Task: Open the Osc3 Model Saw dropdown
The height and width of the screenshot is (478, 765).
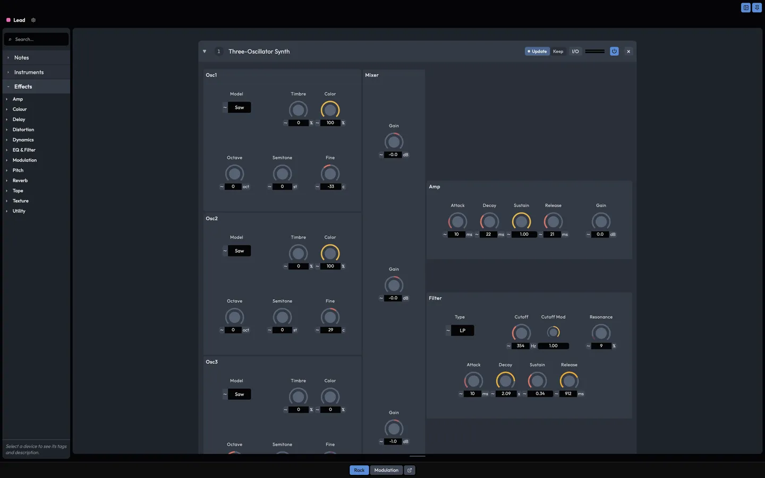Action: (240, 394)
